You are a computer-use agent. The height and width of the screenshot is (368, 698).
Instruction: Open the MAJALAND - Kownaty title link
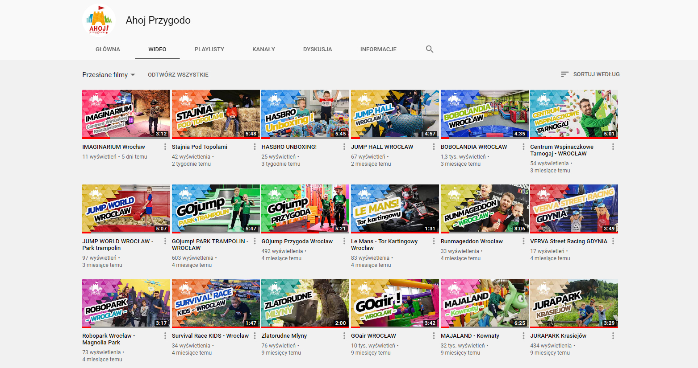470,335
